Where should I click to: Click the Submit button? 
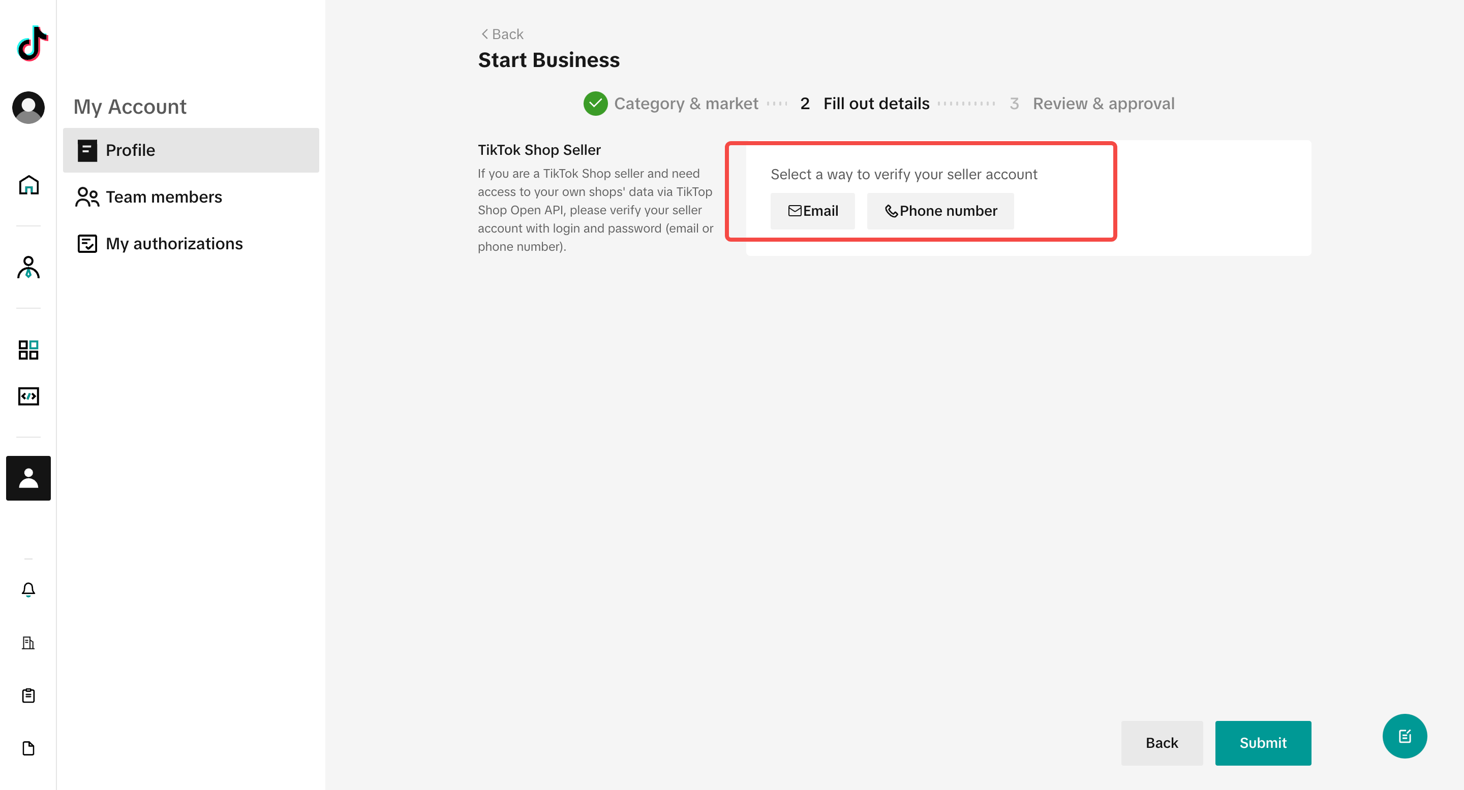pos(1263,743)
